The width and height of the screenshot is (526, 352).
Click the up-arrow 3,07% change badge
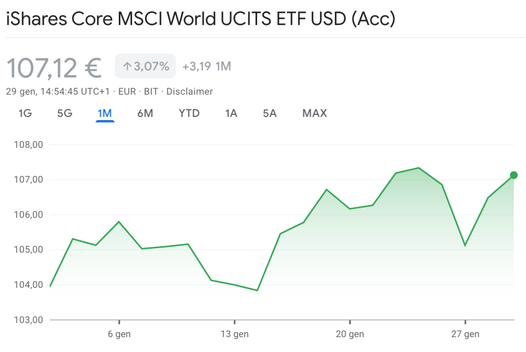(146, 66)
